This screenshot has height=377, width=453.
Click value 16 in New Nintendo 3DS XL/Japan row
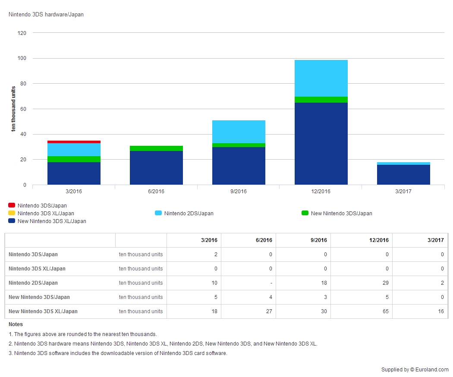point(441,311)
